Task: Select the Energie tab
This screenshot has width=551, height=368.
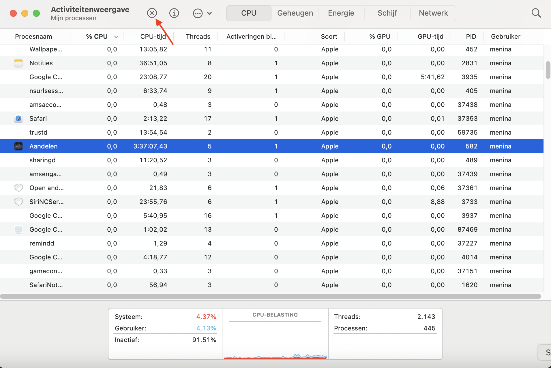Action: tap(341, 13)
